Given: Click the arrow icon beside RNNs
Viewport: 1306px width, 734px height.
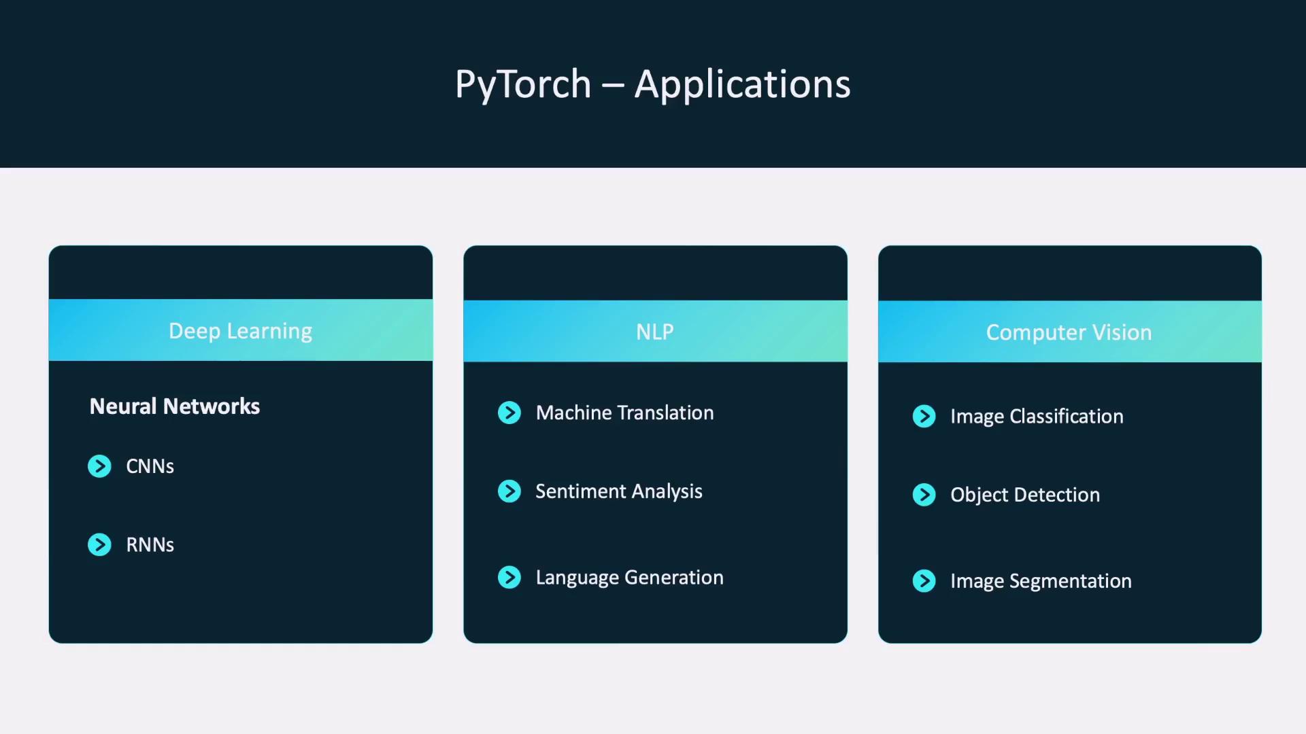Looking at the screenshot, I should 99,544.
